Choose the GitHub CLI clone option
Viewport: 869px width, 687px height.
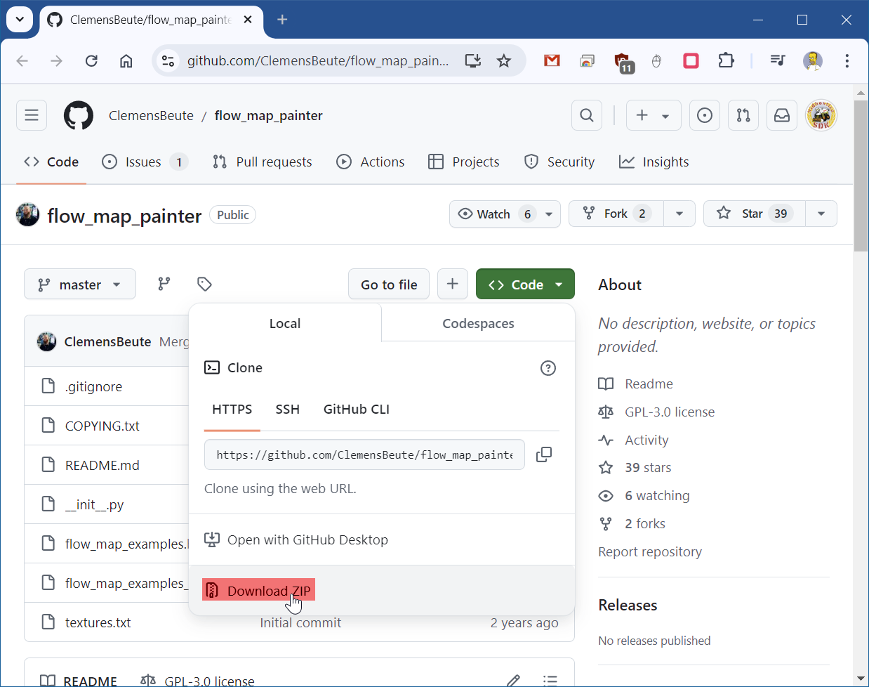357,409
